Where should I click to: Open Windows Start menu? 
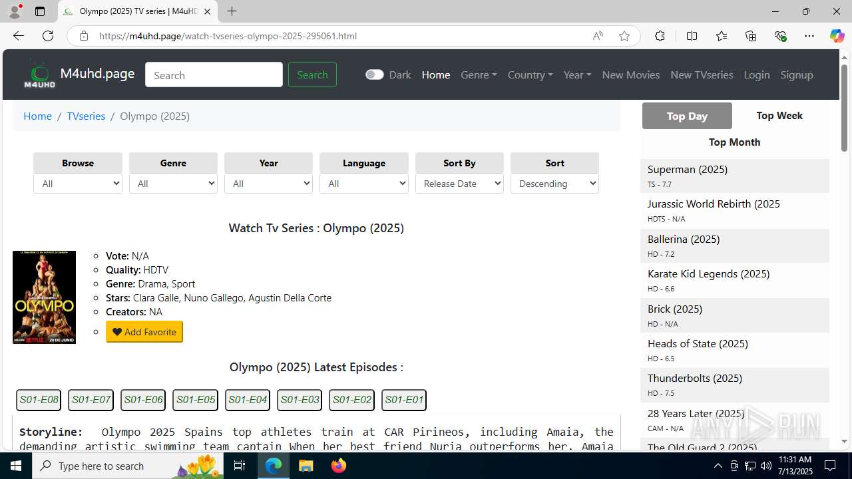[x=16, y=466]
